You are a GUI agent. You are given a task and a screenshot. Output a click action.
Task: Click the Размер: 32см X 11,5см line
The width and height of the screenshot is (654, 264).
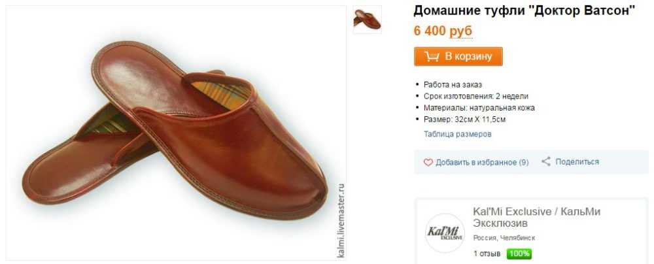pyautogui.click(x=464, y=120)
